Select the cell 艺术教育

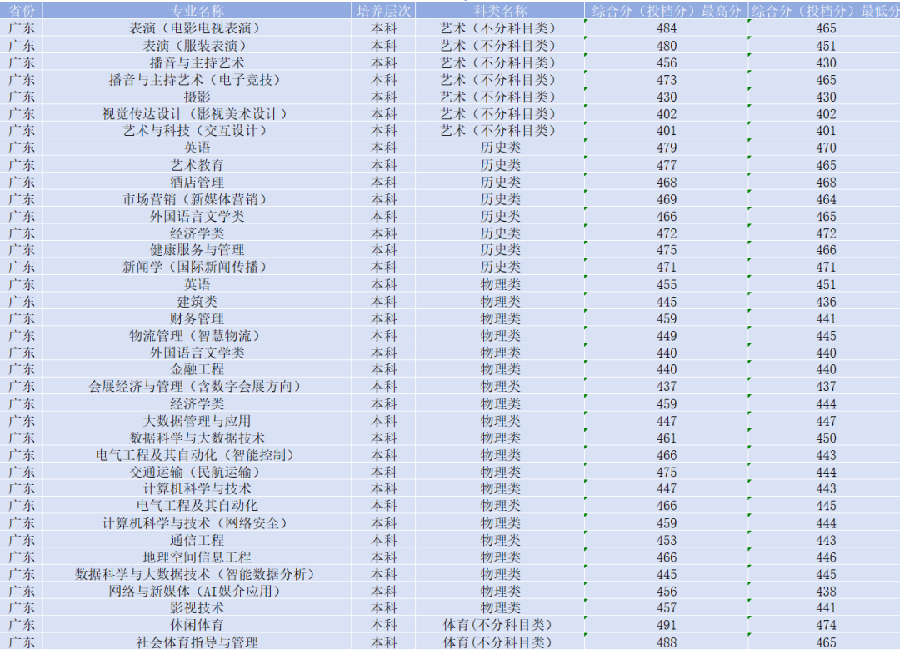click(197, 165)
